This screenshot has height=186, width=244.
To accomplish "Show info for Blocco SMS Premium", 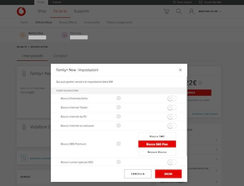I will [x=118, y=144].
